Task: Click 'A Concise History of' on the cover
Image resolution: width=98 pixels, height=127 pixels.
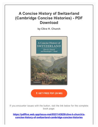Action: tap(49, 43)
